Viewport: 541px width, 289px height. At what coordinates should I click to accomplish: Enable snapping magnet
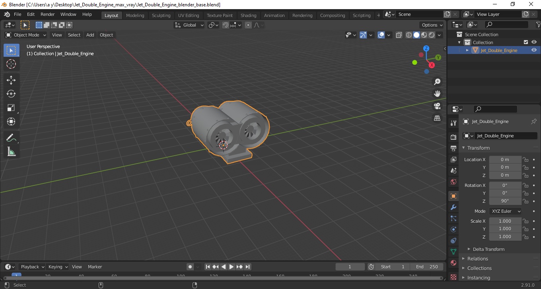(226, 25)
